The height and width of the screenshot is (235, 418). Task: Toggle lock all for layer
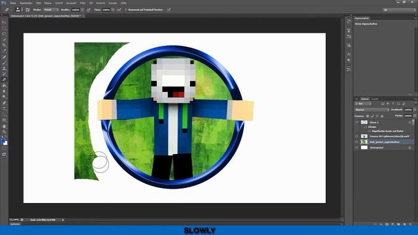point(382,116)
